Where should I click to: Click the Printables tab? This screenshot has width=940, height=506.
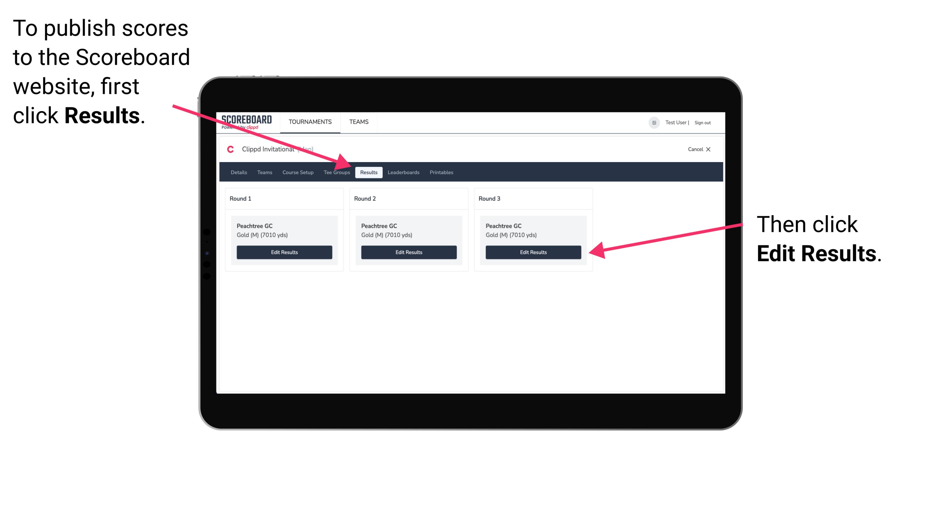(x=442, y=172)
